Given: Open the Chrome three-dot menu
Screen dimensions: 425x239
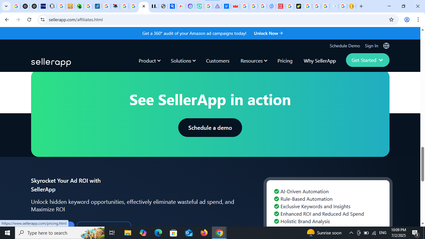Looking at the screenshot, I should click(x=418, y=20).
